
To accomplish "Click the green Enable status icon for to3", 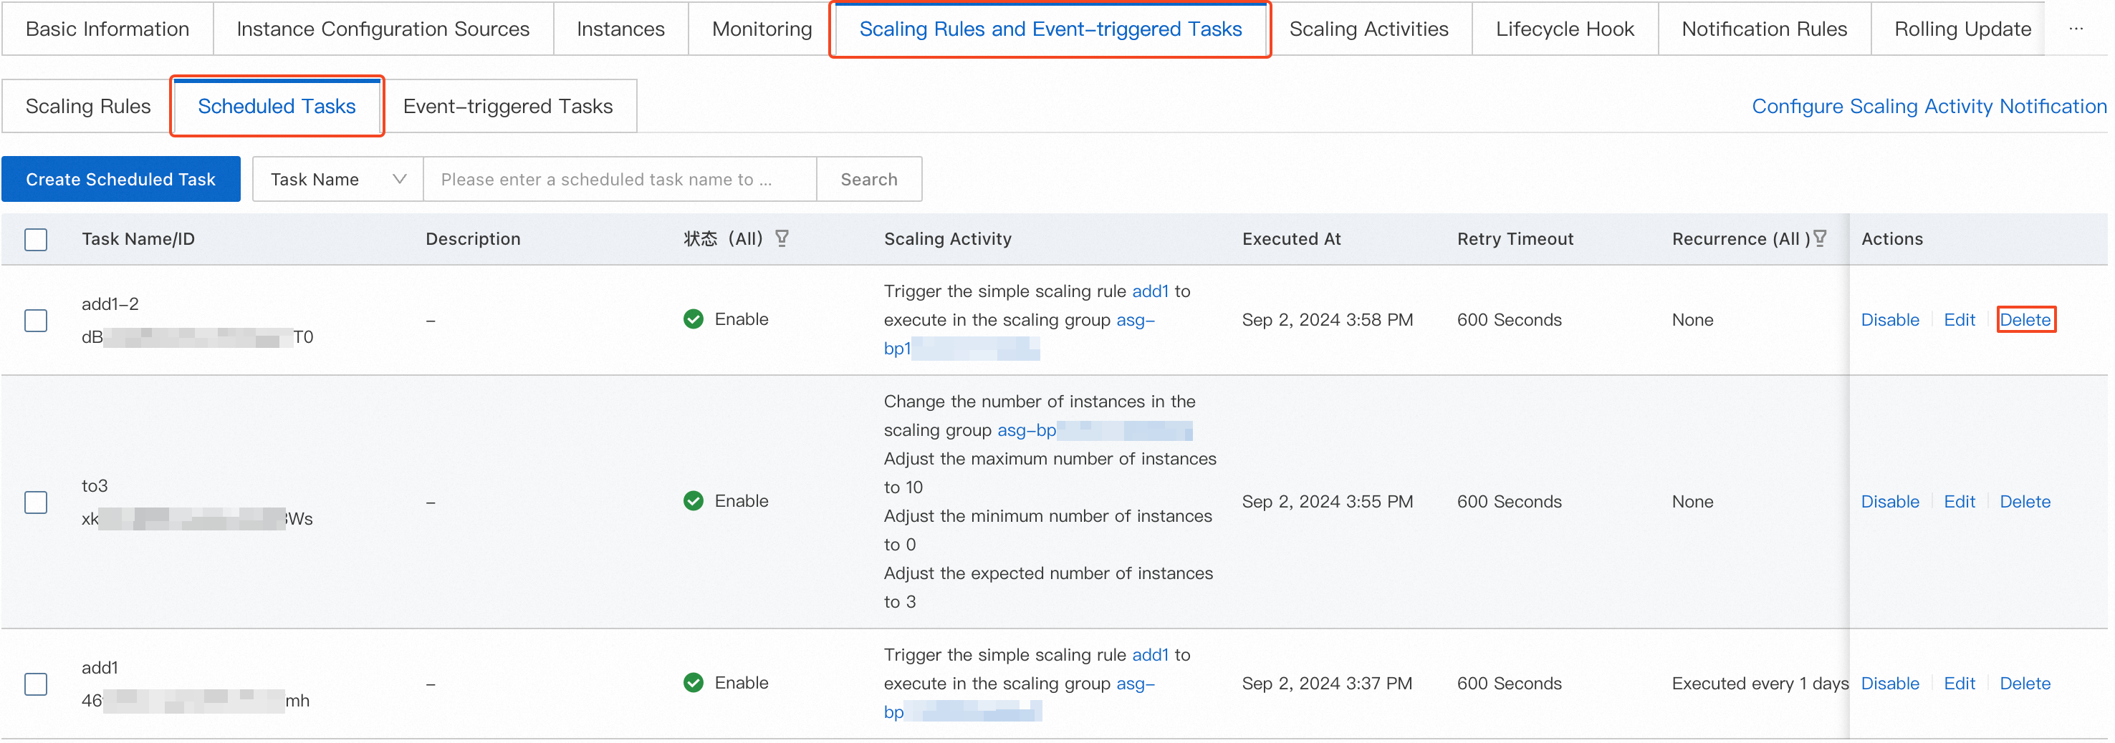I will [694, 501].
